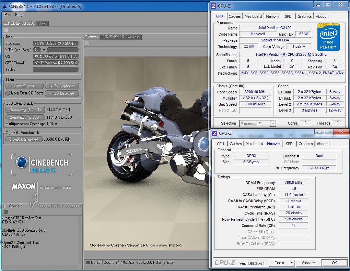Click the MAXON logo
This screenshot has height=271, width=350.
pos(24,186)
